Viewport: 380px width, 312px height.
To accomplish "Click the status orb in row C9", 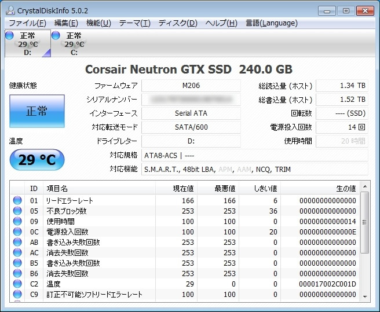I will point(17,294).
